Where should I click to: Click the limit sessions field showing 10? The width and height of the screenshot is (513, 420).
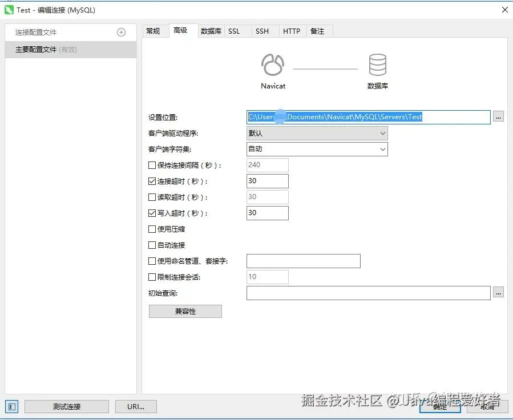[x=267, y=277]
